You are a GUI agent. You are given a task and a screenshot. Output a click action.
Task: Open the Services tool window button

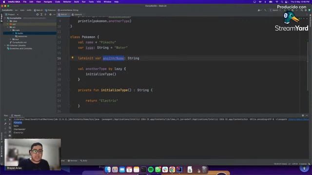[x=73, y=161]
